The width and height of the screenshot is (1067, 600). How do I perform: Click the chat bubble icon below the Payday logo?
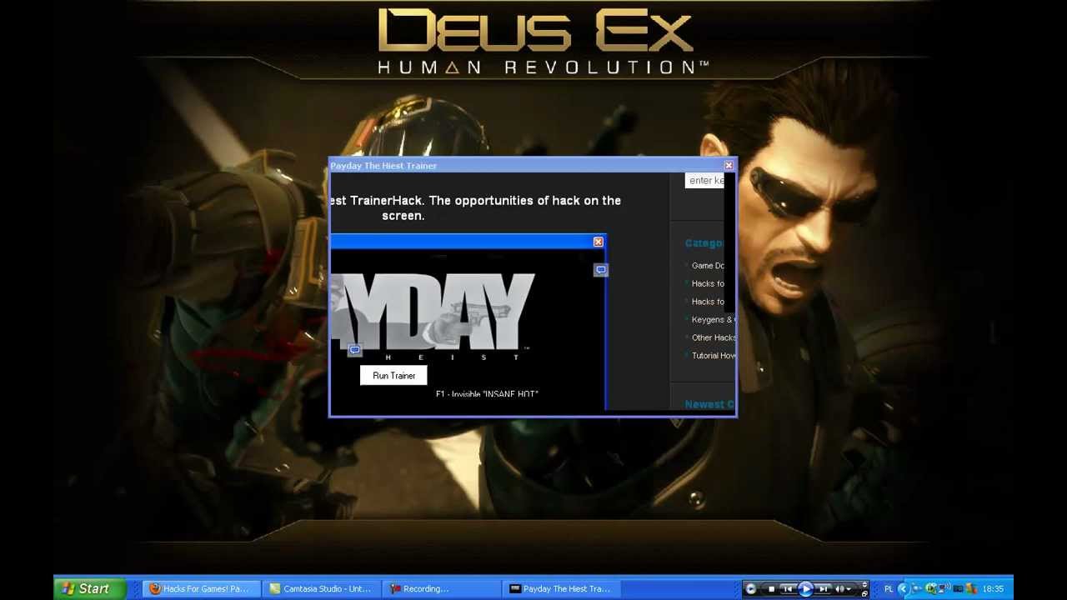coord(354,351)
